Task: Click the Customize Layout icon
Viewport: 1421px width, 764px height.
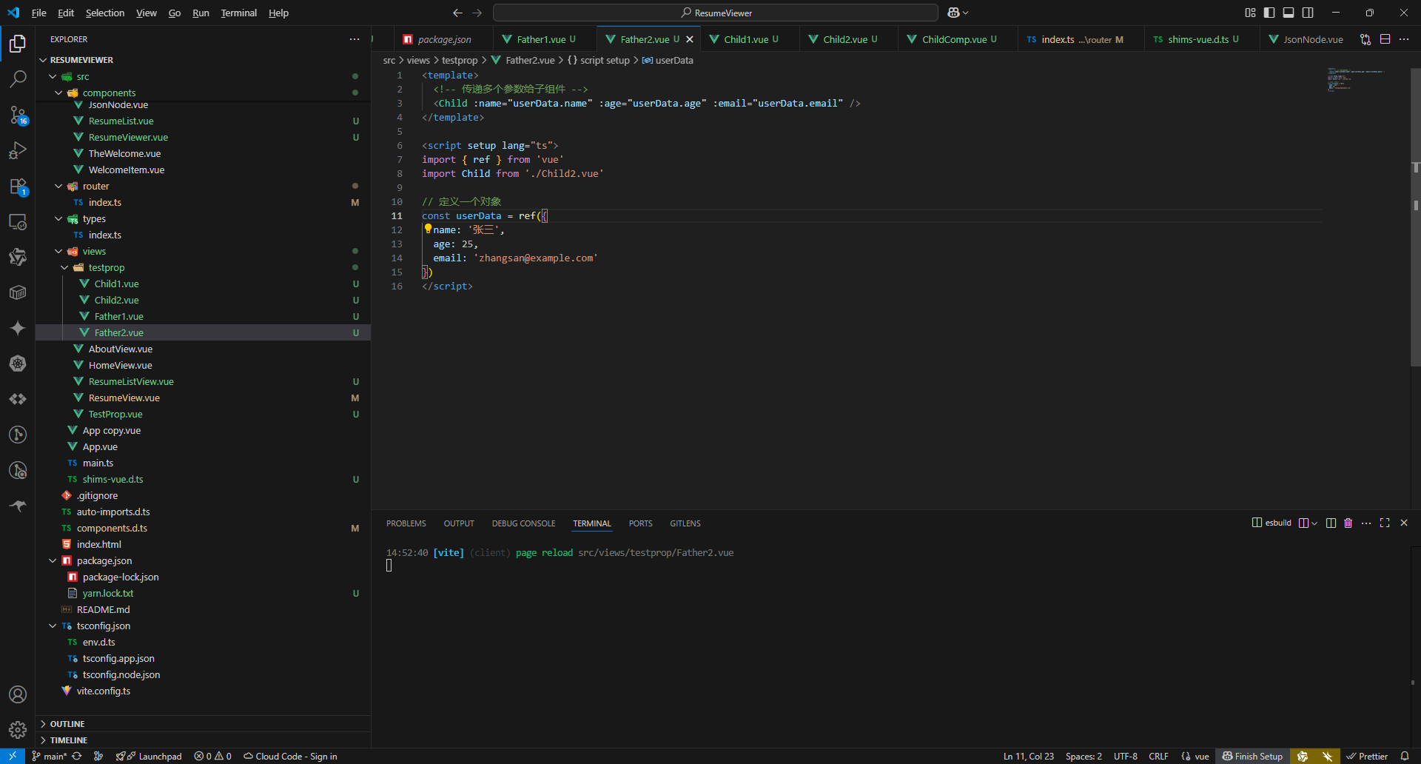Action: 1250,13
